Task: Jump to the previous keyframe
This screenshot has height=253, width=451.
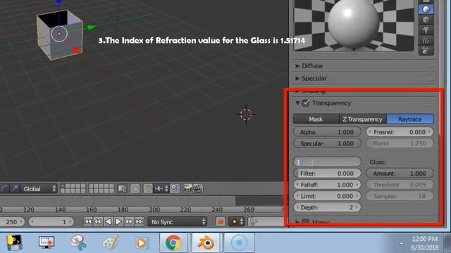Action: point(98,222)
